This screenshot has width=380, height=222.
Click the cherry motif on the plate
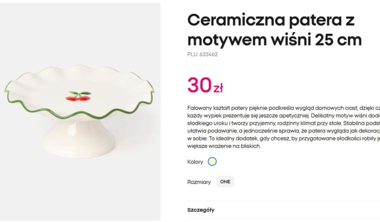click(78, 96)
